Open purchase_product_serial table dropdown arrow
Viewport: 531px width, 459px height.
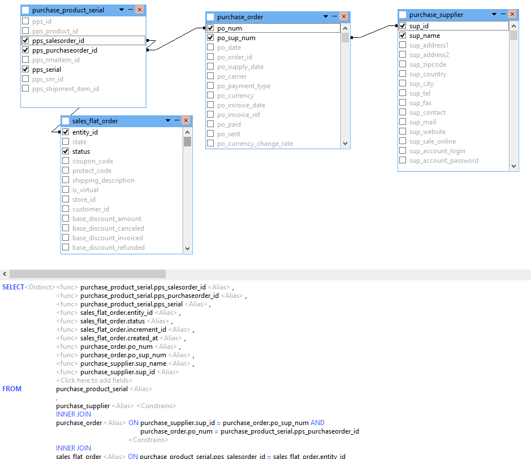122,10
